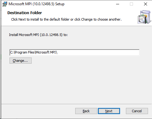Open the Change... folder browser

click(21, 61)
